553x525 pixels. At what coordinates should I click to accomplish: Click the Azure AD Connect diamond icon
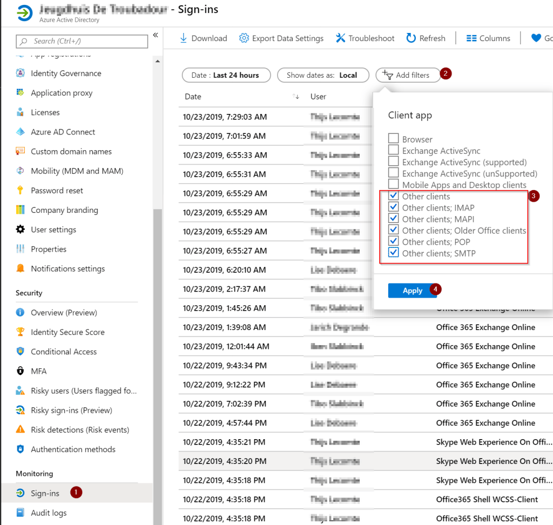click(21, 132)
